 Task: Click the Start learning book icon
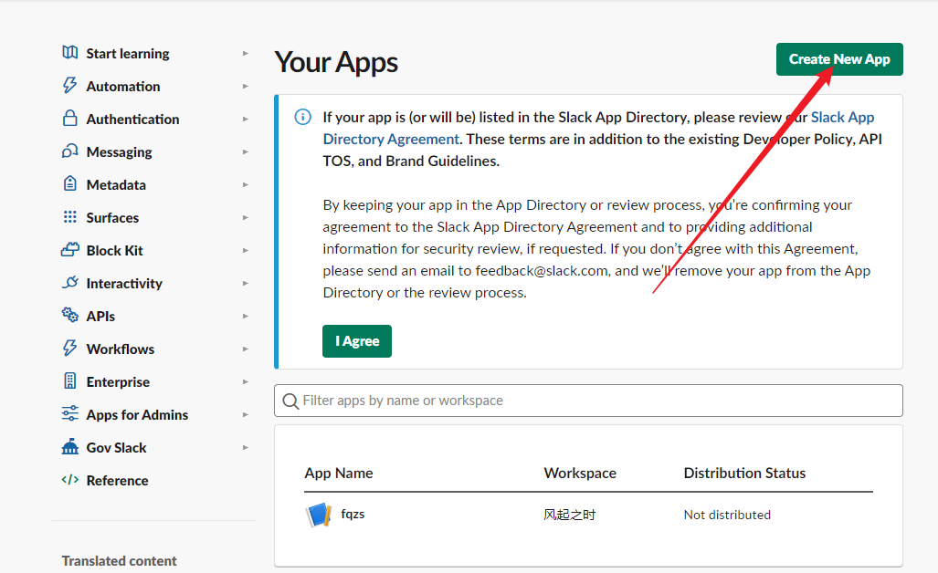pyautogui.click(x=70, y=53)
